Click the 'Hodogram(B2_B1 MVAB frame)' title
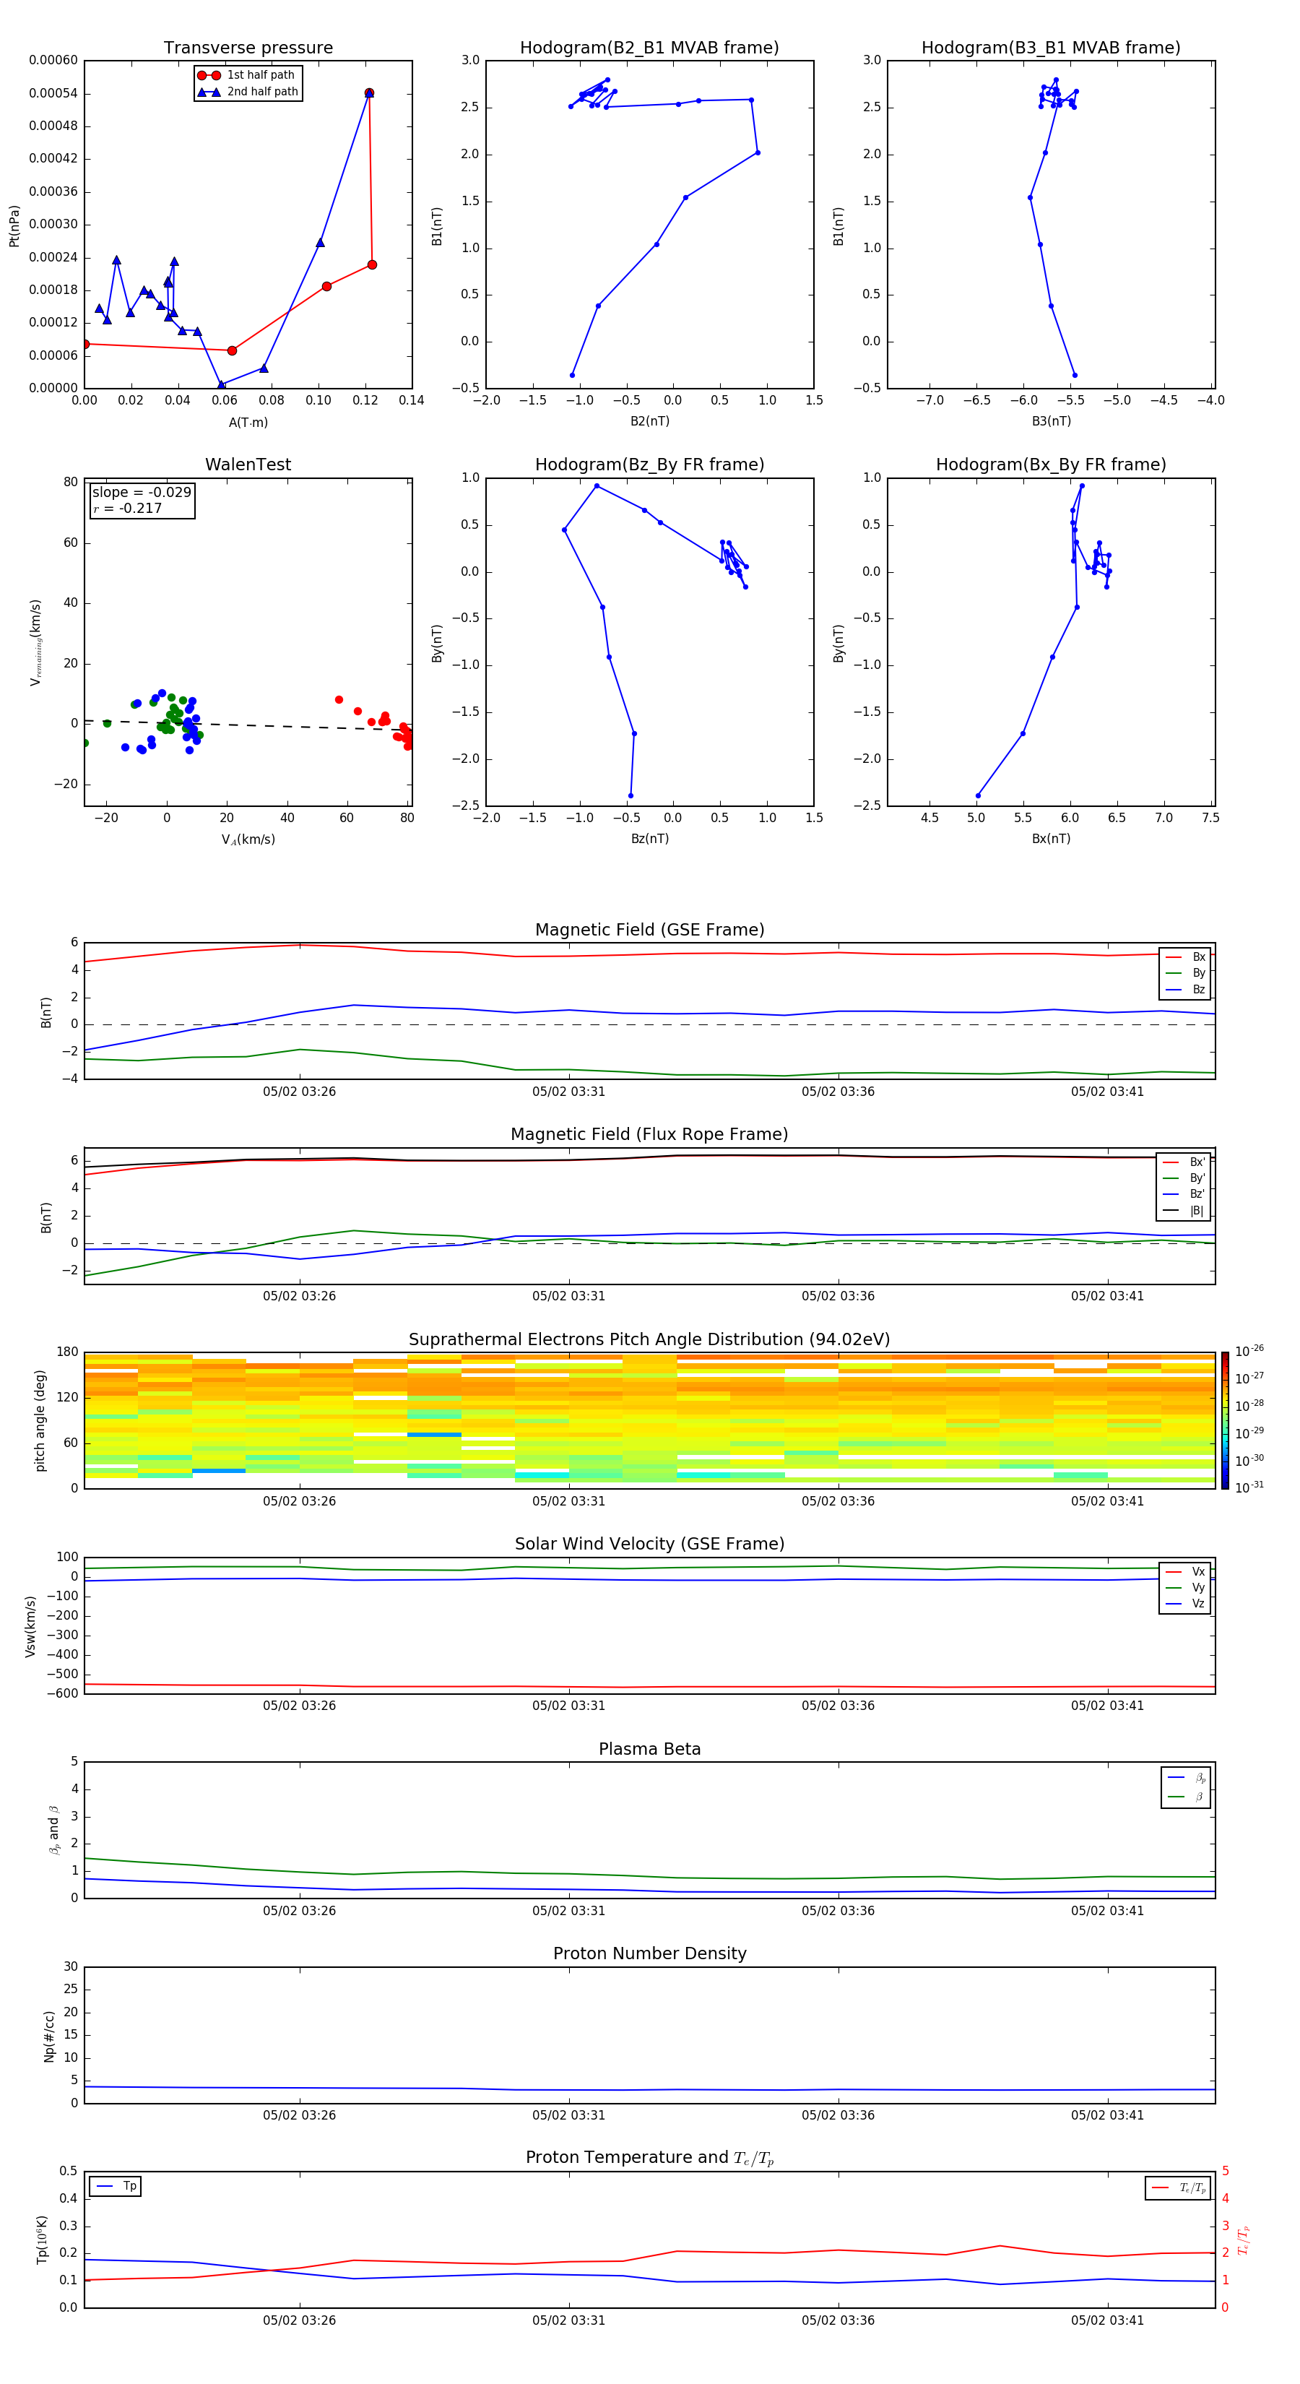Viewport: 1300px width, 2384px height. [x=649, y=48]
